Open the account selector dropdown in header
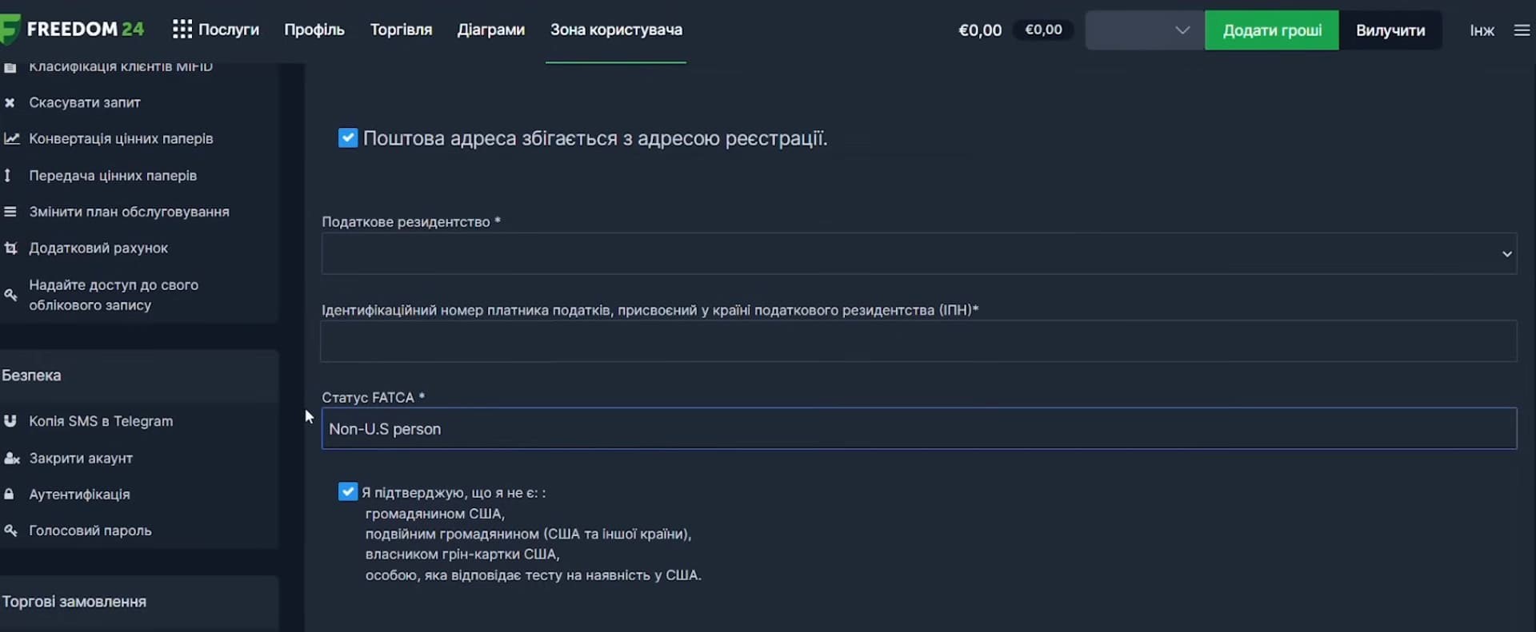 1145,30
